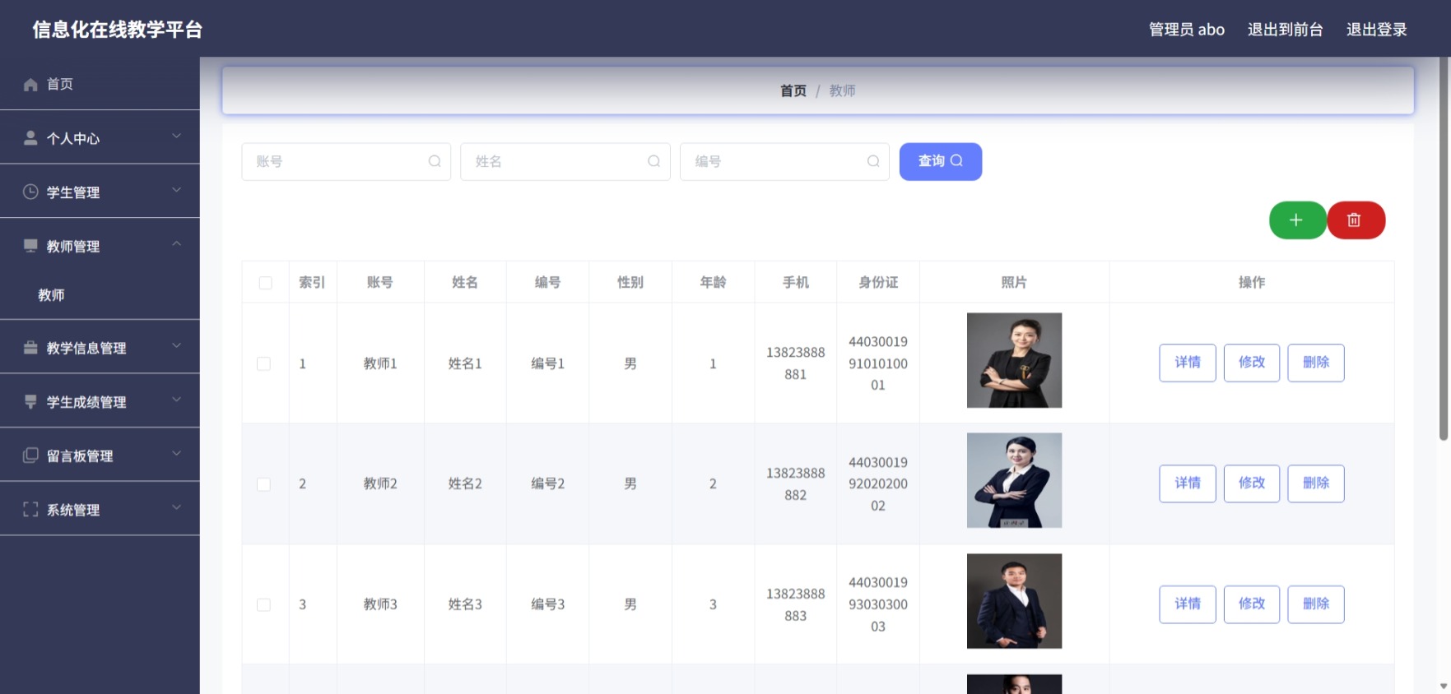The height and width of the screenshot is (694, 1451).
Task: Click the 姓名1 cell
Action: coord(465,363)
